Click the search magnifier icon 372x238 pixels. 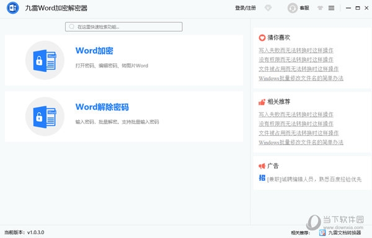pyautogui.click(x=72, y=27)
